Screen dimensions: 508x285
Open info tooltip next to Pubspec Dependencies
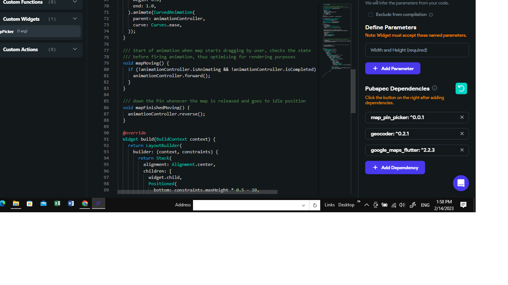434,88
